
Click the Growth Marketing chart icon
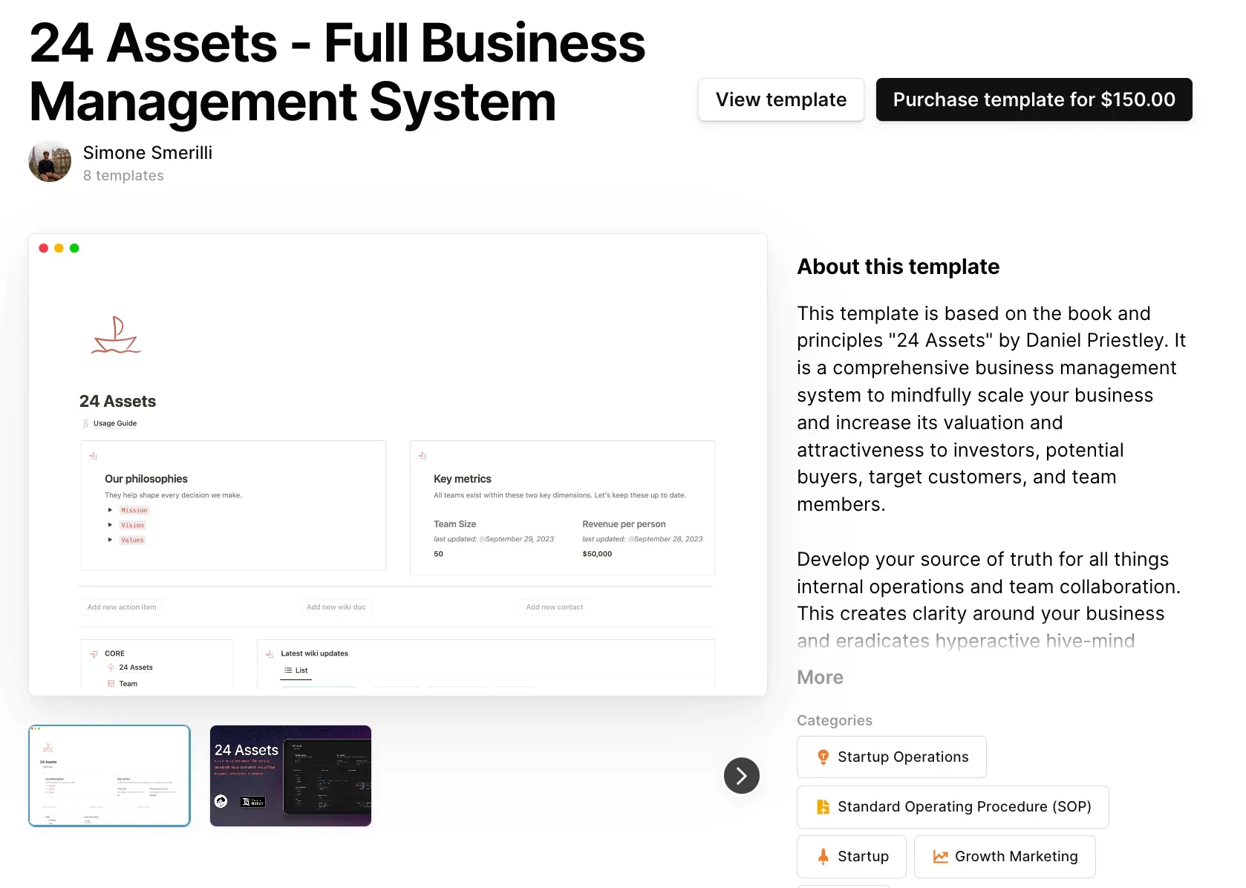(x=940, y=857)
